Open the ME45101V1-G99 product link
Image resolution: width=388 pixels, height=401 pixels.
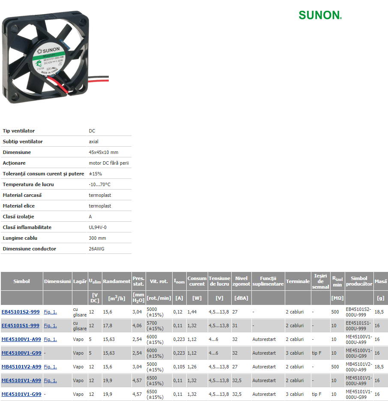pos(21,394)
